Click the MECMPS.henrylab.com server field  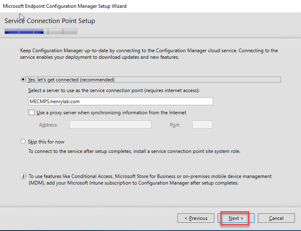point(120,102)
